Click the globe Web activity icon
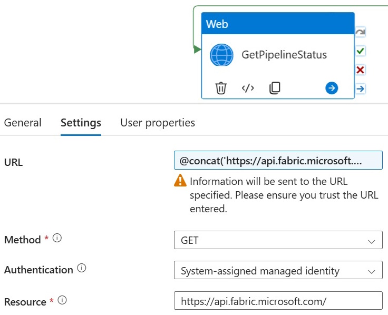The width and height of the screenshot is (388, 315). pyautogui.click(x=221, y=55)
